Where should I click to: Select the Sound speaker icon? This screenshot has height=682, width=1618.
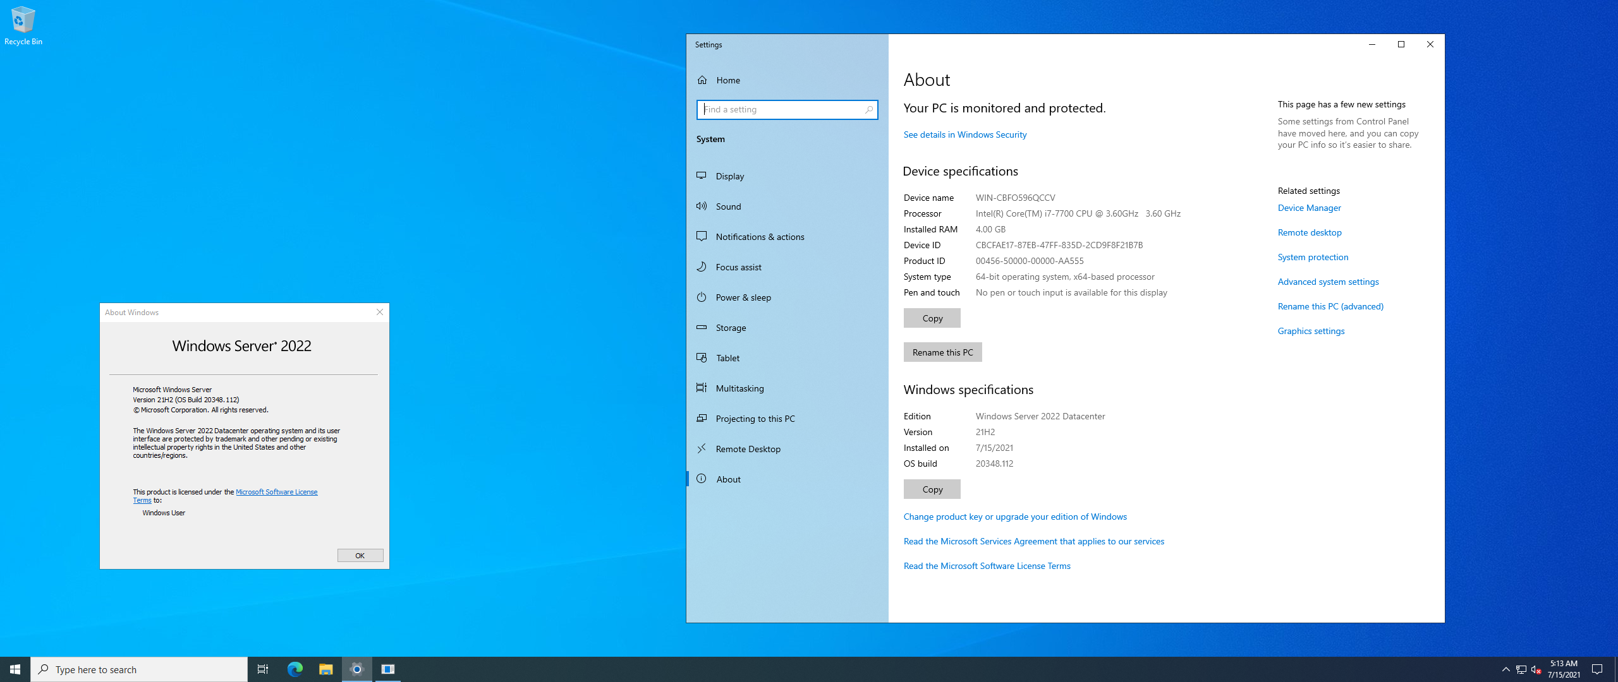click(x=702, y=206)
